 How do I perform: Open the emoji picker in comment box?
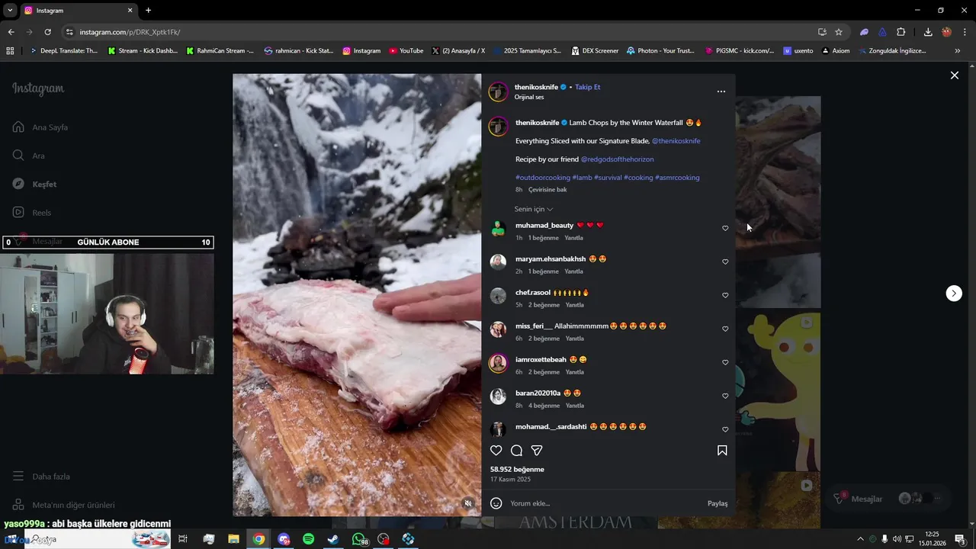click(496, 503)
